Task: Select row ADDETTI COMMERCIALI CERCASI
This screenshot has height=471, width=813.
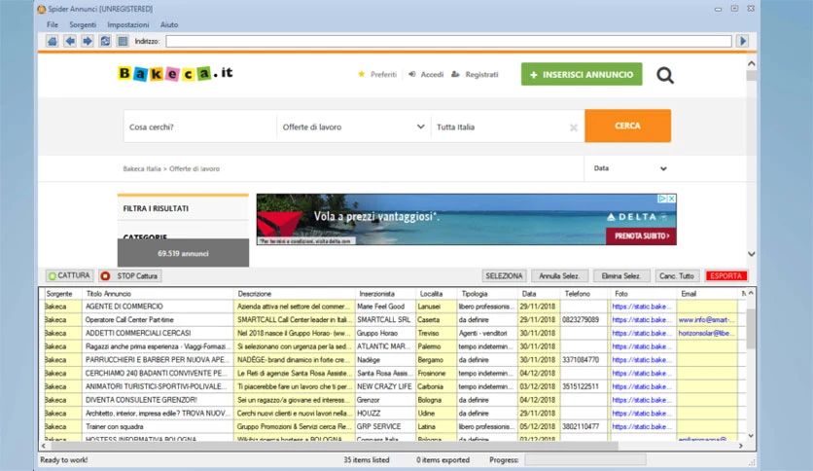Action: (x=392, y=333)
